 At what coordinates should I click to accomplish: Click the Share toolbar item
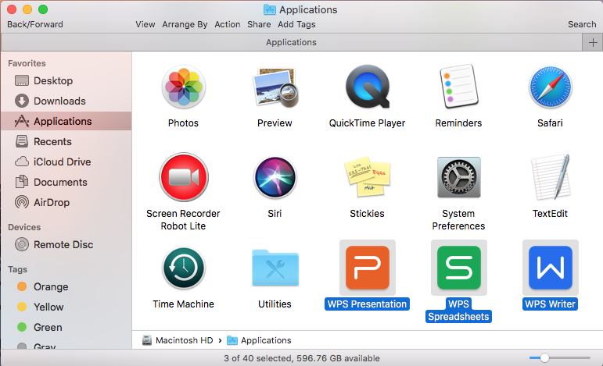[x=259, y=24]
